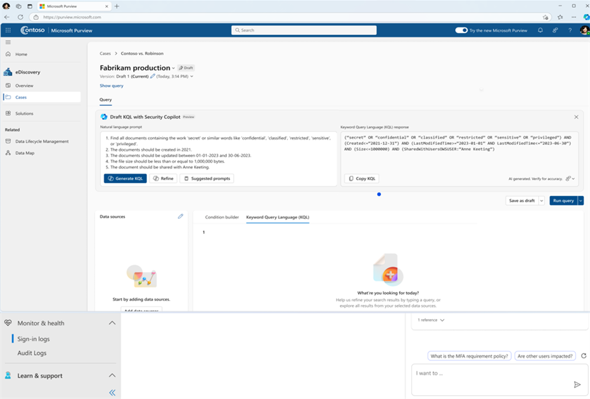Click Save as draft button
Screen dimensions: 590x399
point(522,201)
